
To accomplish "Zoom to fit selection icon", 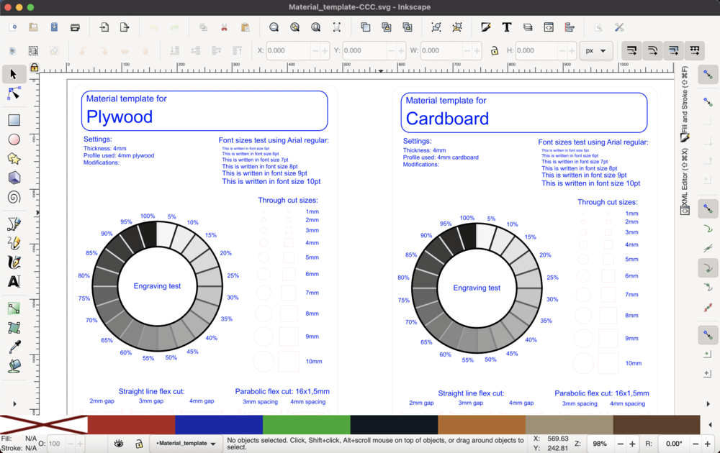I will [x=274, y=27].
